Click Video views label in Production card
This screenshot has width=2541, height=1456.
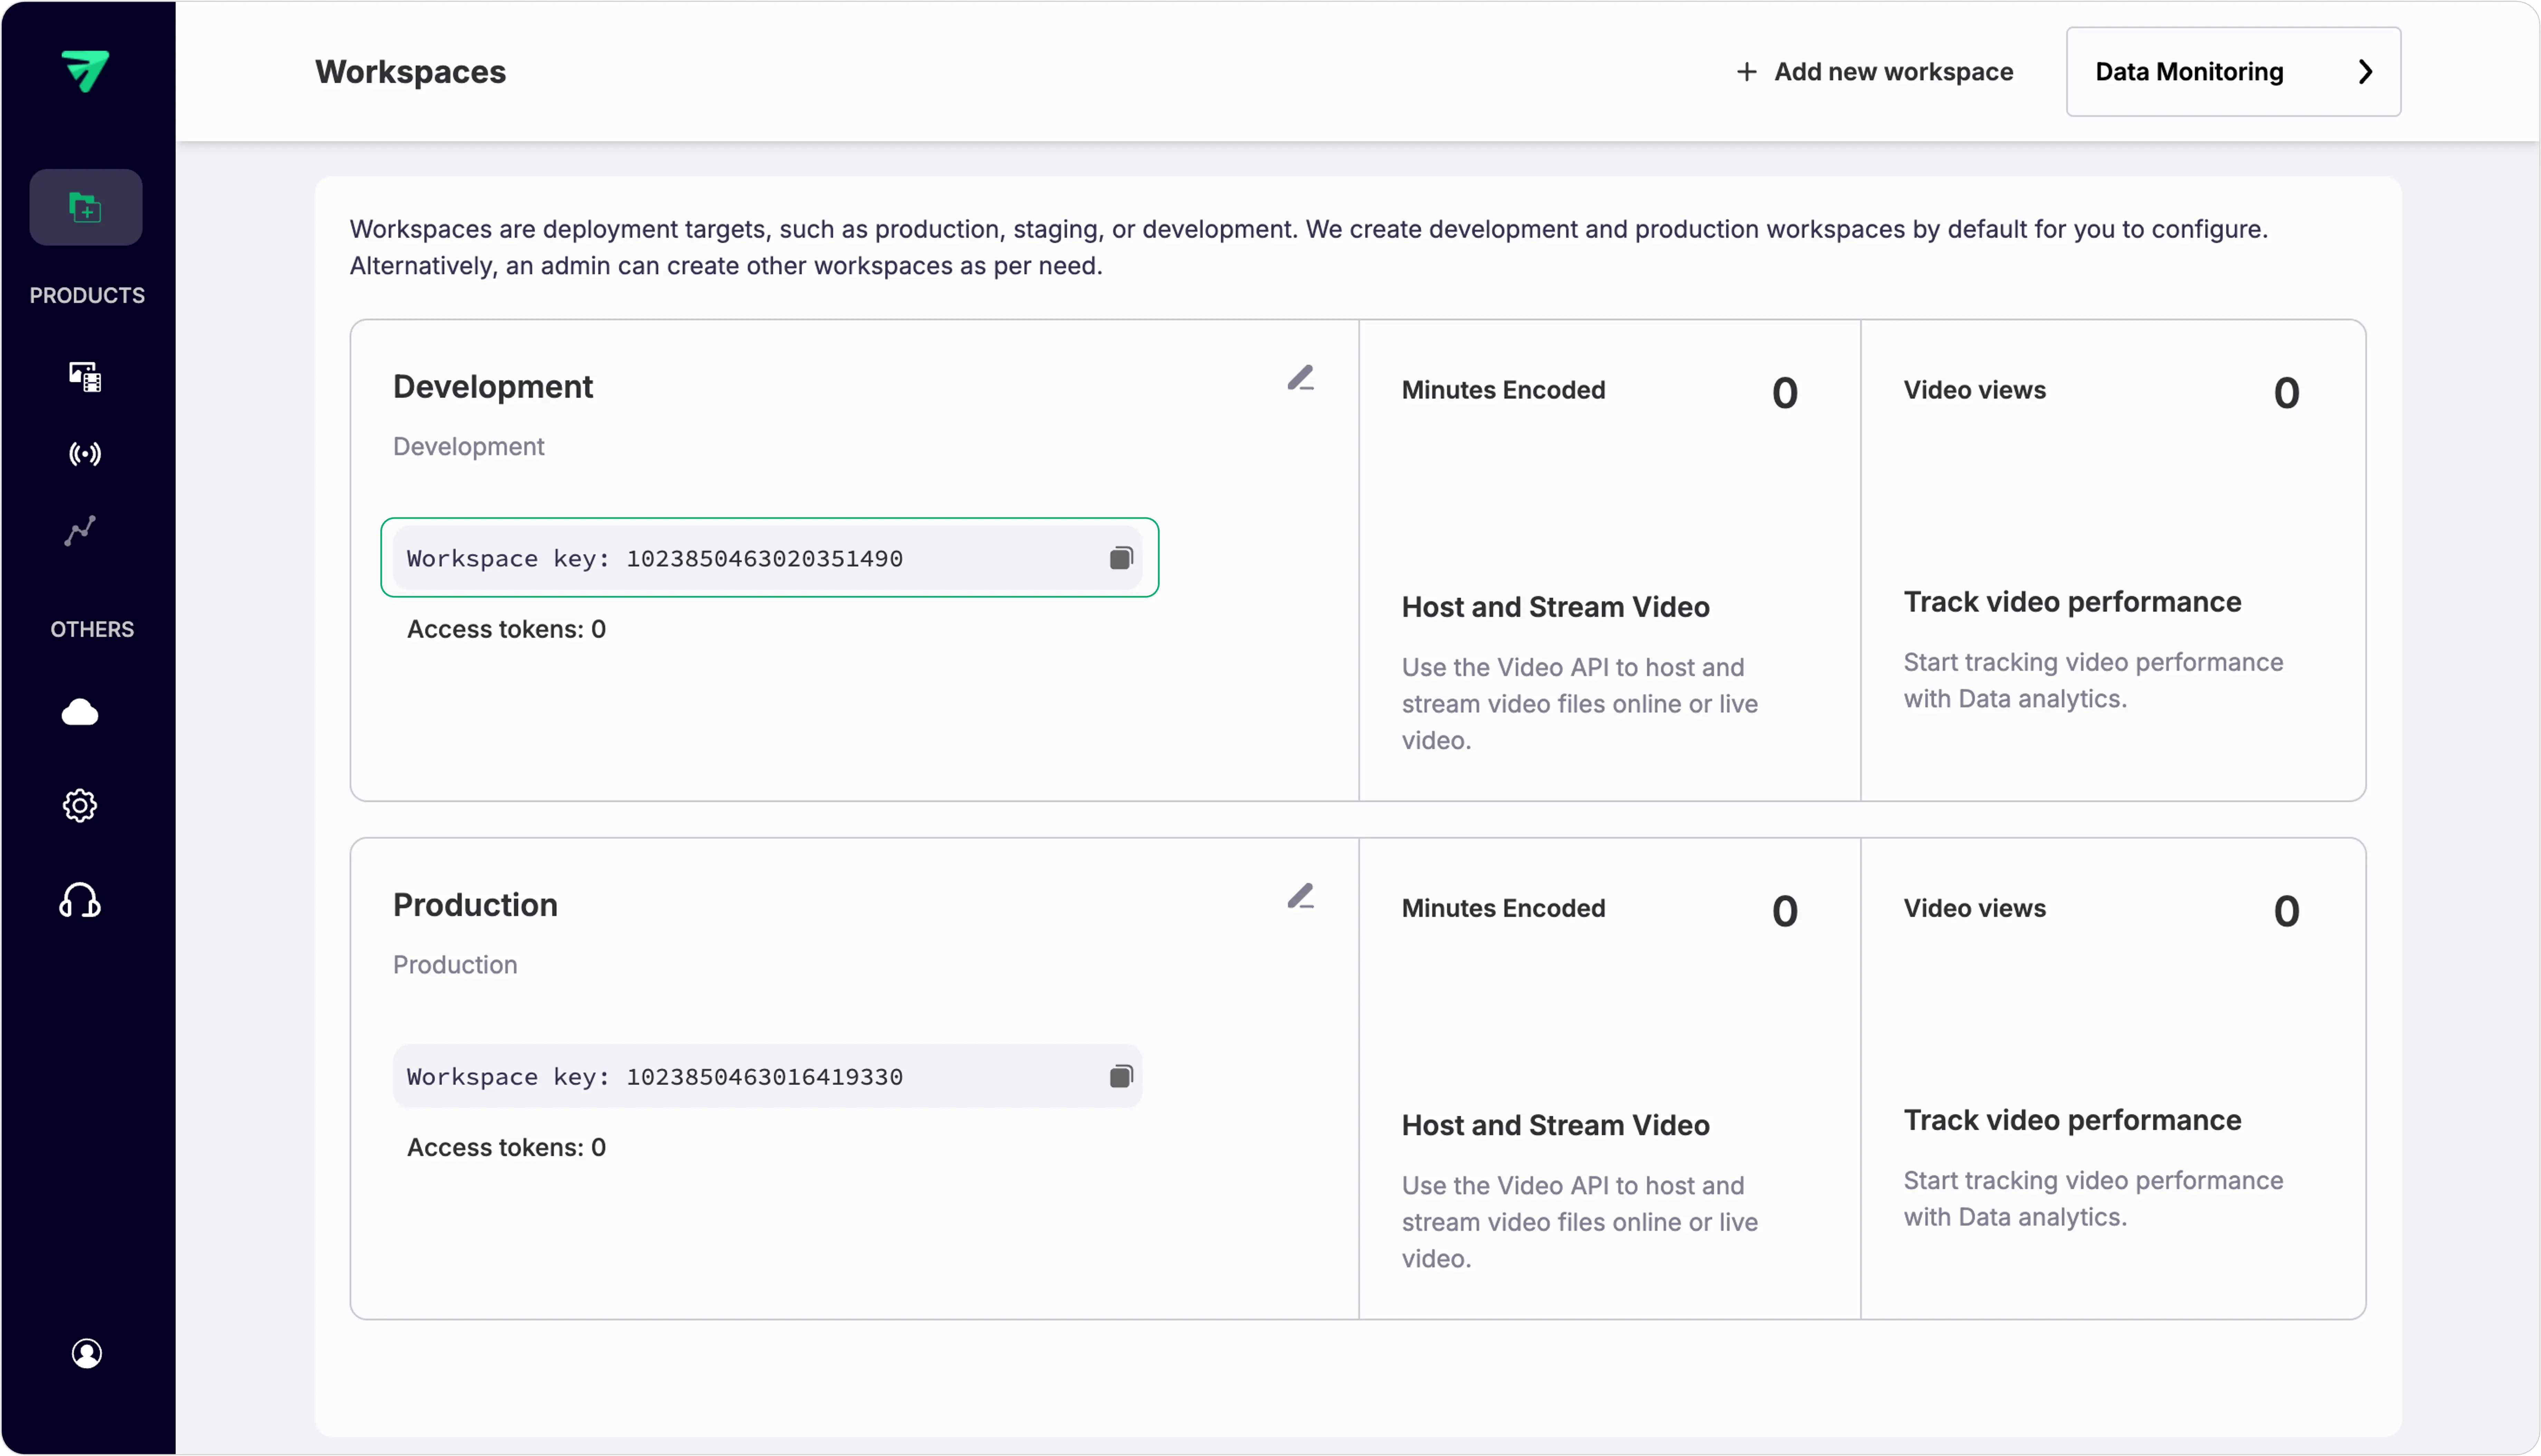coord(1974,908)
